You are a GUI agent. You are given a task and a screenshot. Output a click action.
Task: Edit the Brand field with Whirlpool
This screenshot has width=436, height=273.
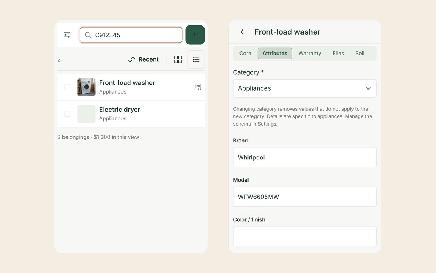point(305,157)
